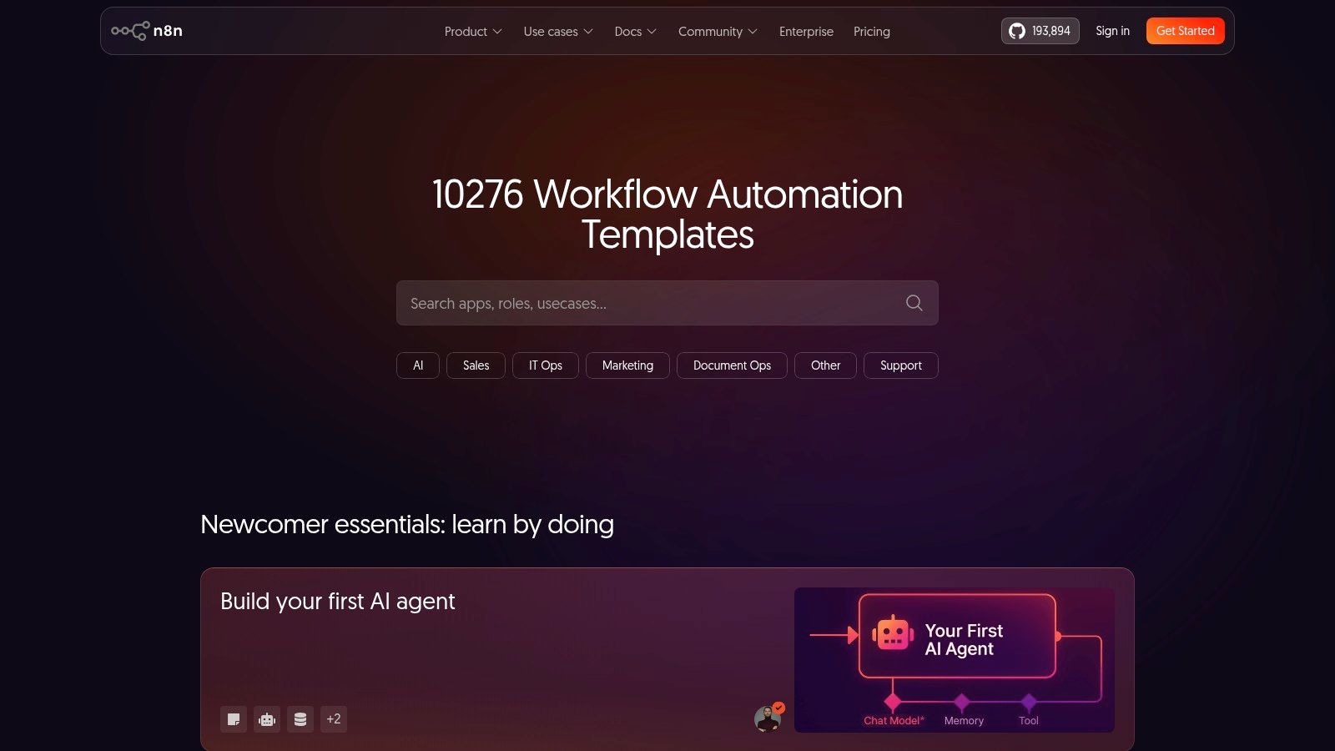Filter templates by Marketing category

(x=627, y=365)
